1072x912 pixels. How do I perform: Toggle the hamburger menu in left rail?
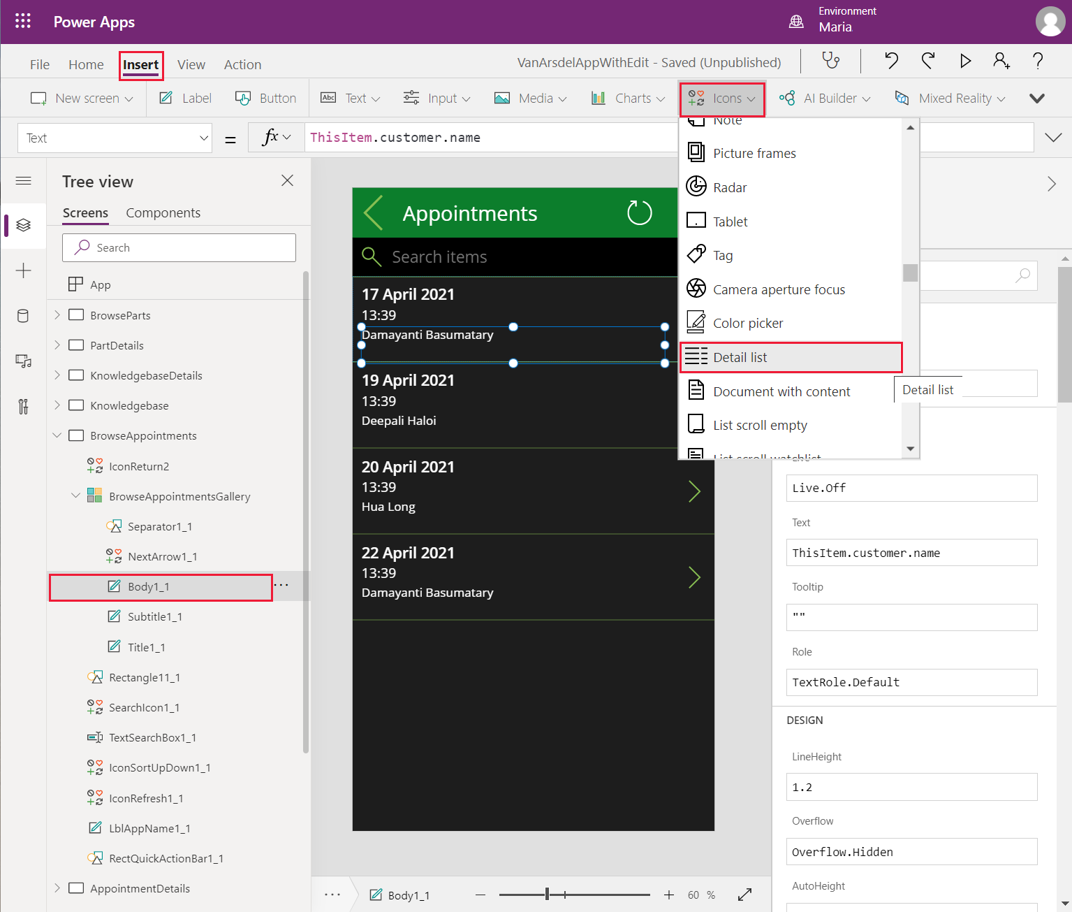coord(23,181)
